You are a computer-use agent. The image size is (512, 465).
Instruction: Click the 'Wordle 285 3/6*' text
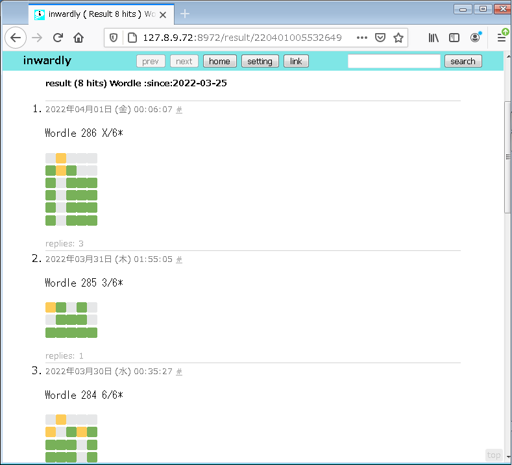84,283
